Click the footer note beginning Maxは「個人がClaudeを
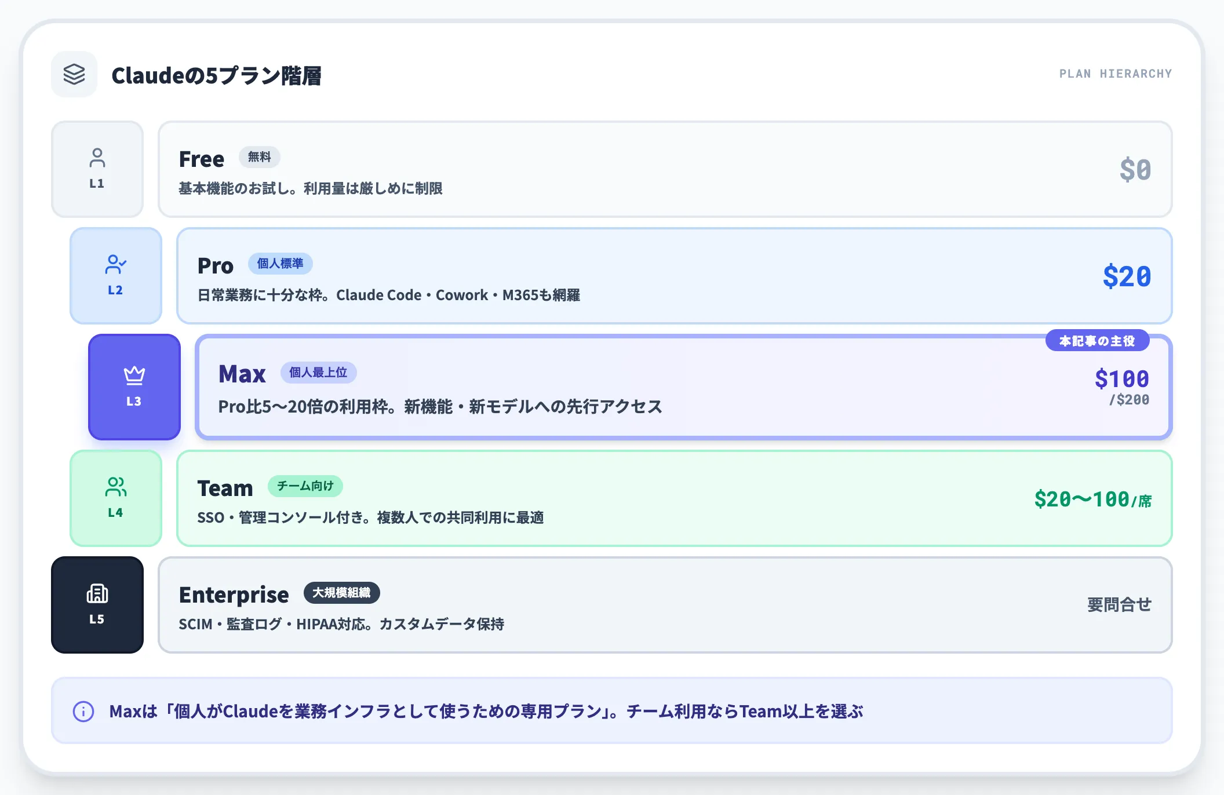The height and width of the screenshot is (795, 1224). (x=486, y=712)
